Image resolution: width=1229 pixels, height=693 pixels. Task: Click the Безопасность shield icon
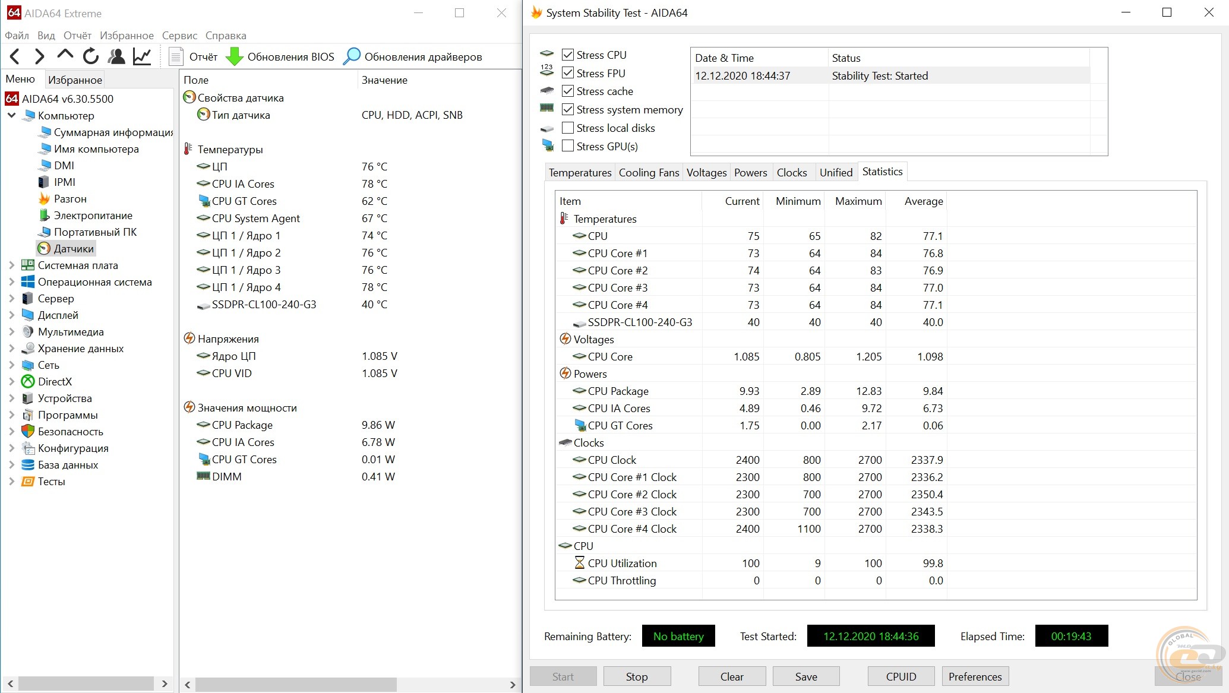tap(28, 431)
